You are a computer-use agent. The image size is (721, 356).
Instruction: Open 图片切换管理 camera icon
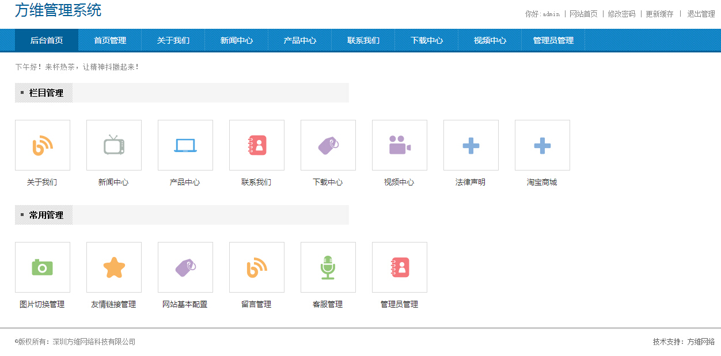[x=43, y=267]
